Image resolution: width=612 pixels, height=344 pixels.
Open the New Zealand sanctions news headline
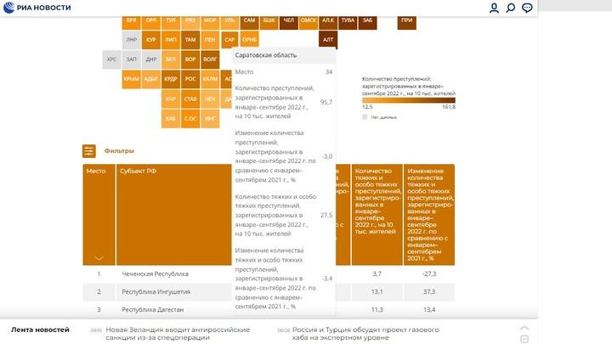(x=178, y=334)
